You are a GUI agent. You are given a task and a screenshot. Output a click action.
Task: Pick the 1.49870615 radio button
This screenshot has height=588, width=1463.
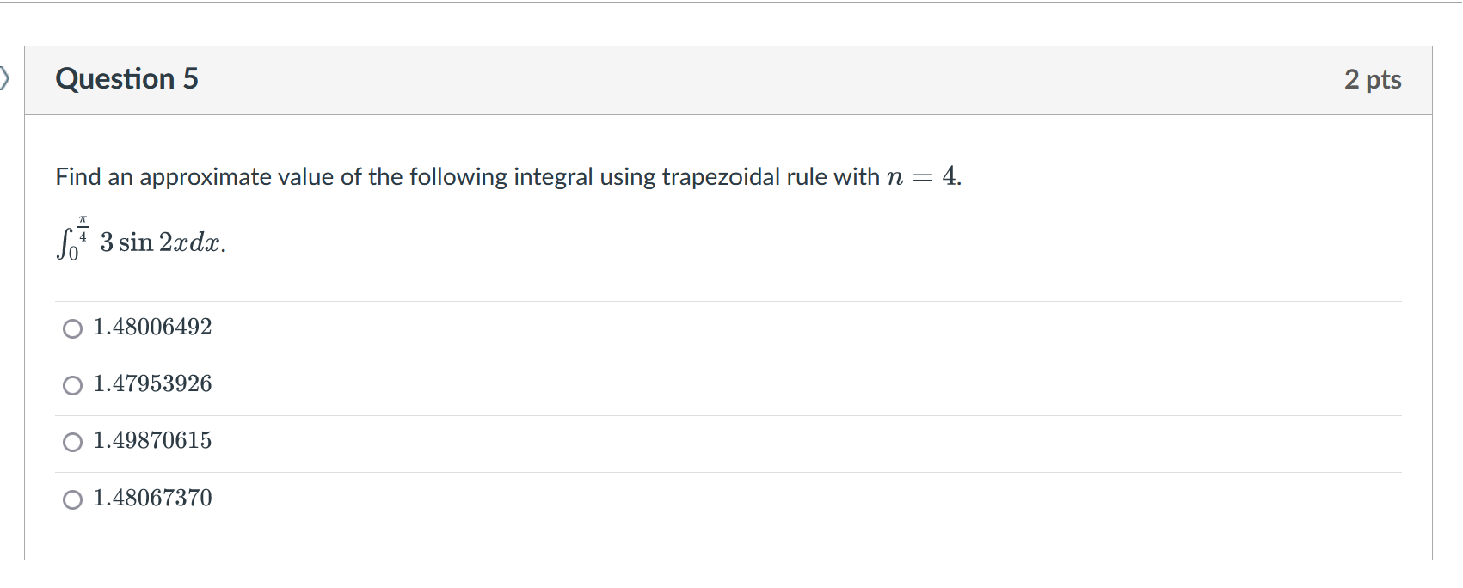click(72, 442)
